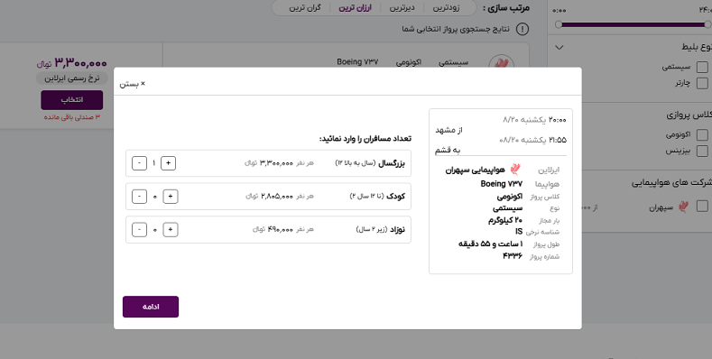The height and width of the screenshot is (359, 712).
Task: Toggle the چارتر ticket type checkbox
Action: coord(702,84)
